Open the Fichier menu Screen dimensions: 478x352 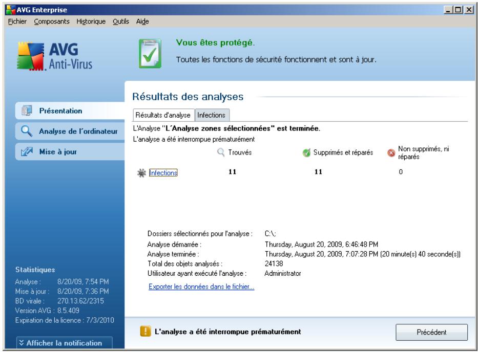point(17,21)
